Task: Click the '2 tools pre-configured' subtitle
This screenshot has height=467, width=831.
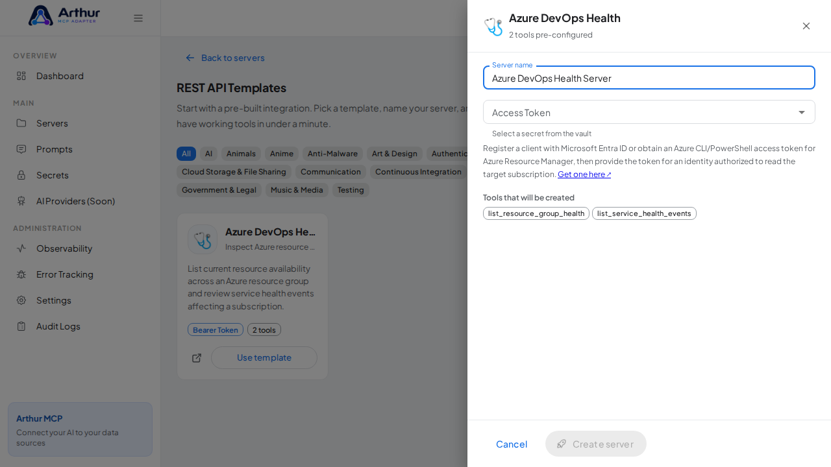Action: (x=551, y=35)
